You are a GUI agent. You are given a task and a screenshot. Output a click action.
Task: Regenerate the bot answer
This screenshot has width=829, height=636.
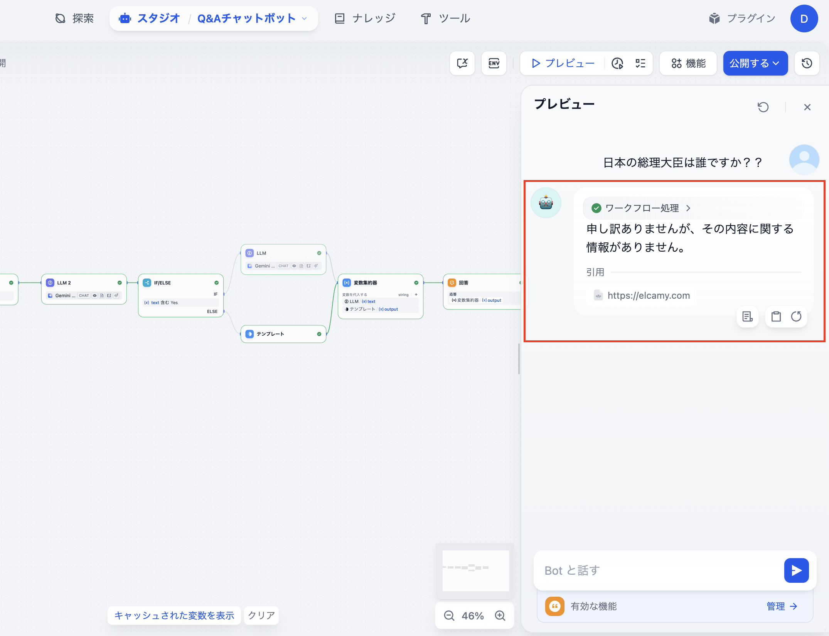pyautogui.click(x=796, y=316)
